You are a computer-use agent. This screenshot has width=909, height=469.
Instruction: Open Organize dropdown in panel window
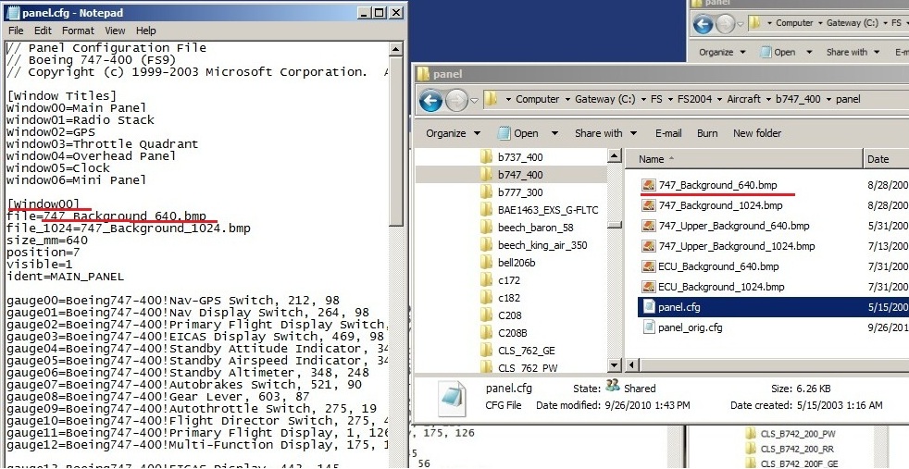click(453, 133)
